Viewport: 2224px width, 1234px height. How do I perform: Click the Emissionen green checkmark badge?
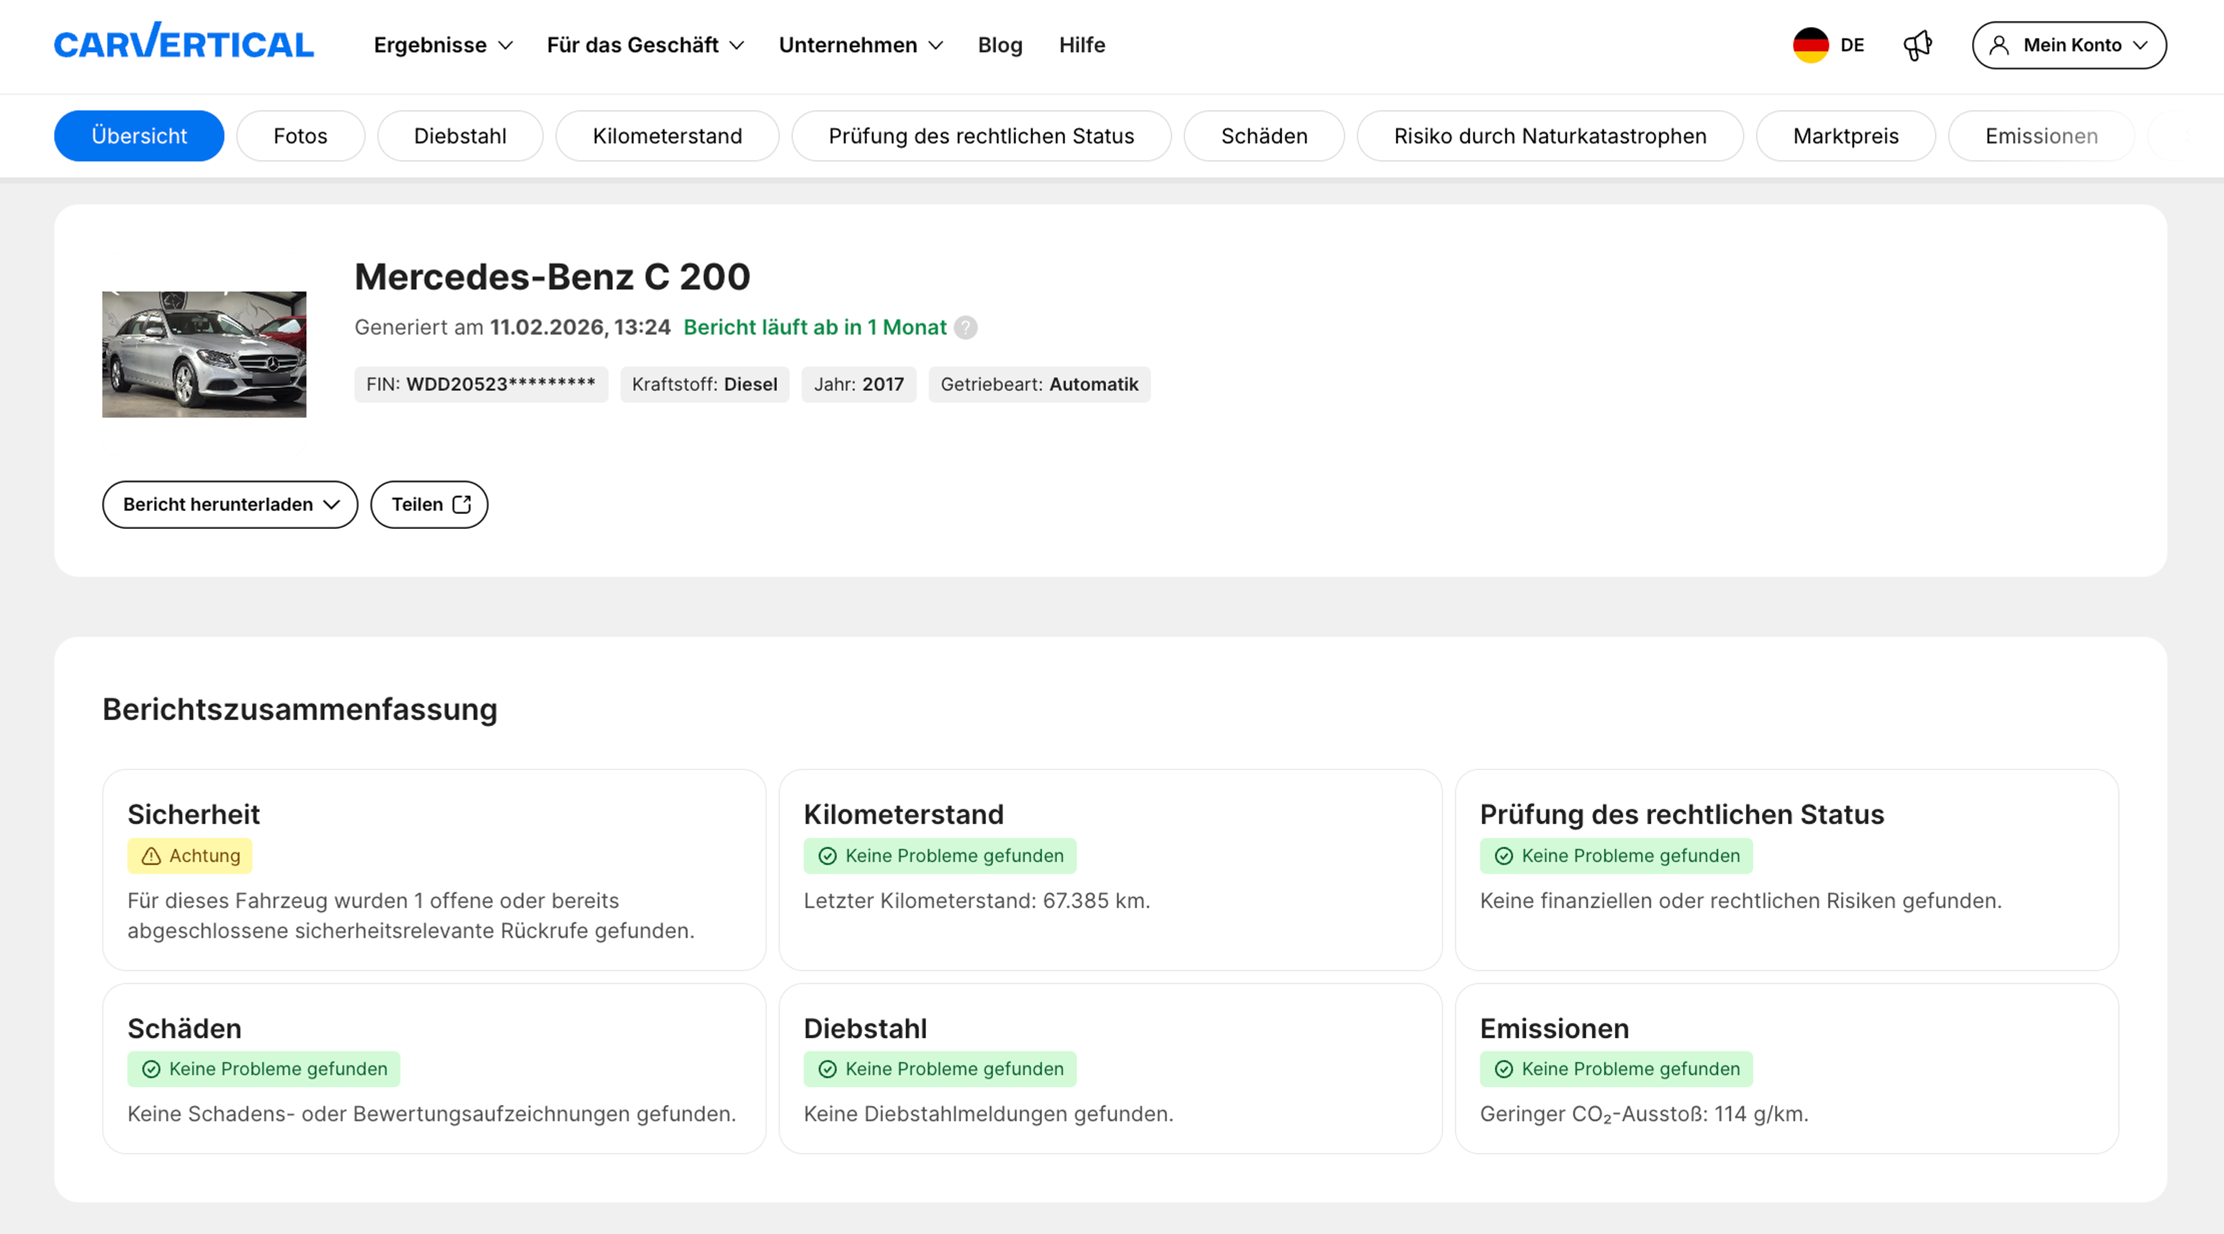pos(1615,1069)
